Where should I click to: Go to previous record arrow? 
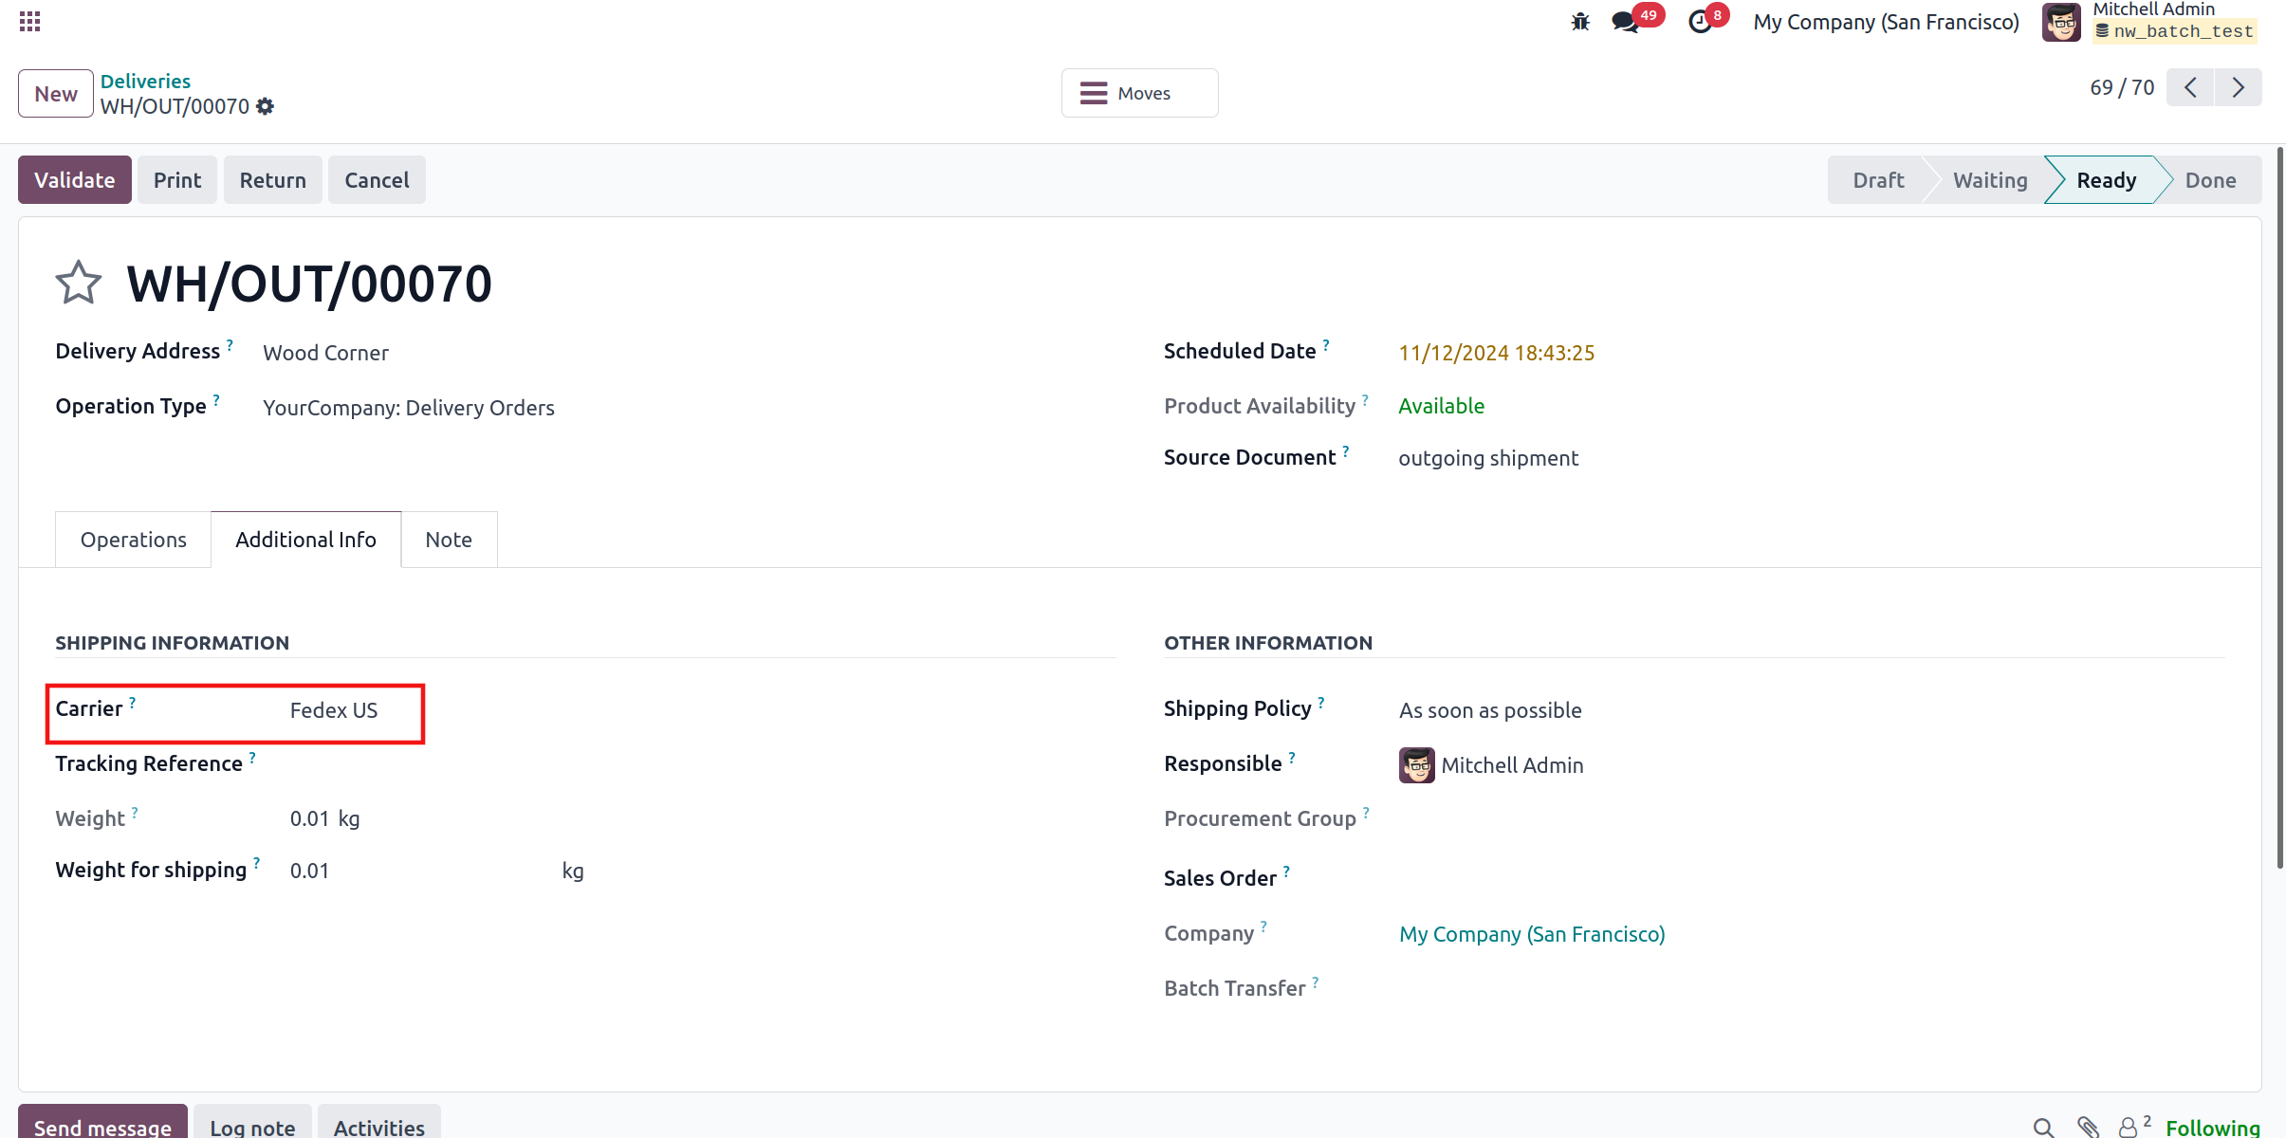click(2190, 88)
